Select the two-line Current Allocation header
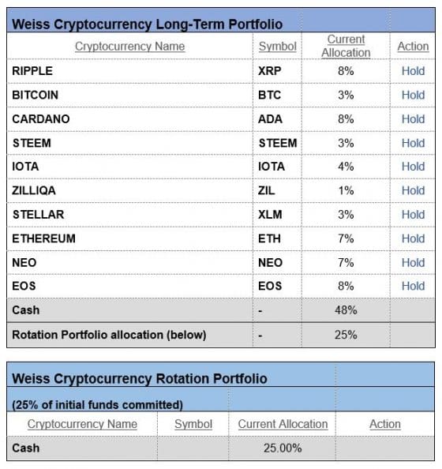This screenshot has width=442, height=469. [x=346, y=46]
